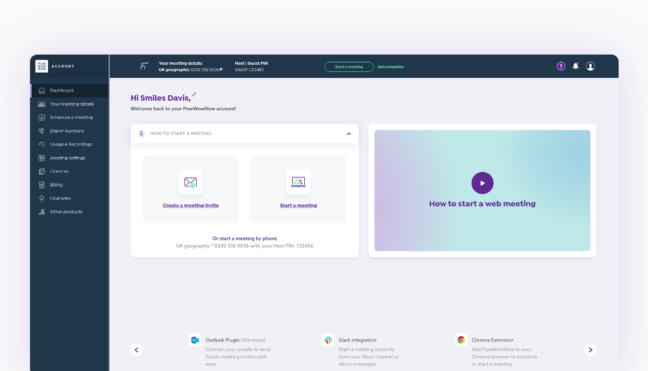
Task: Open help via the question mark icon
Action: pyautogui.click(x=561, y=66)
